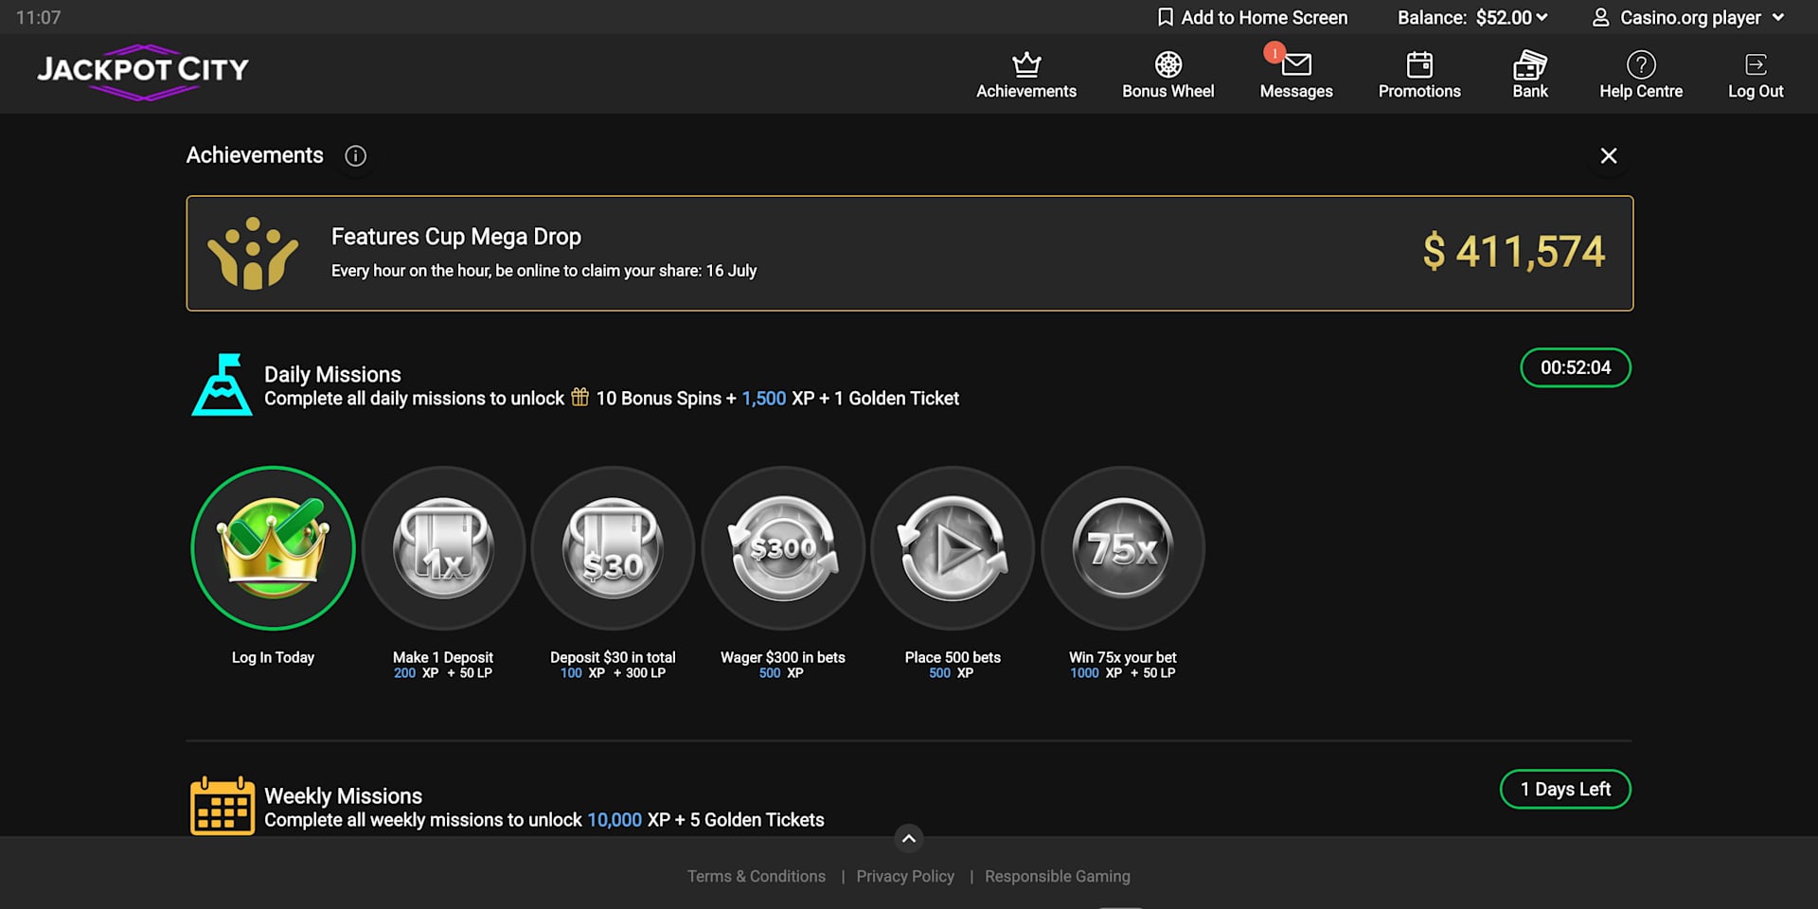Open the Privacy Policy link
The width and height of the screenshot is (1818, 909).
pyautogui.click(x=905, y=876)
